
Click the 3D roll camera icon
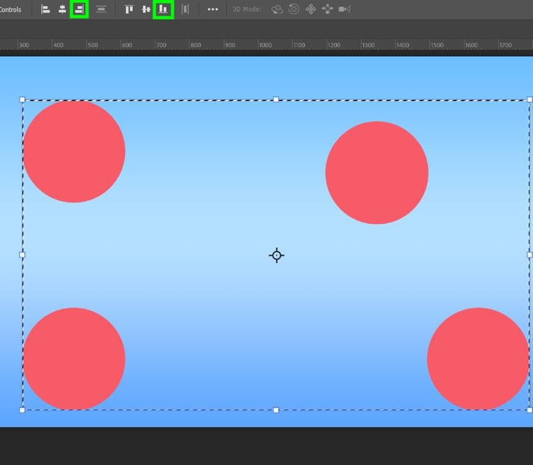pyautogui.click(x=294, y=10)
